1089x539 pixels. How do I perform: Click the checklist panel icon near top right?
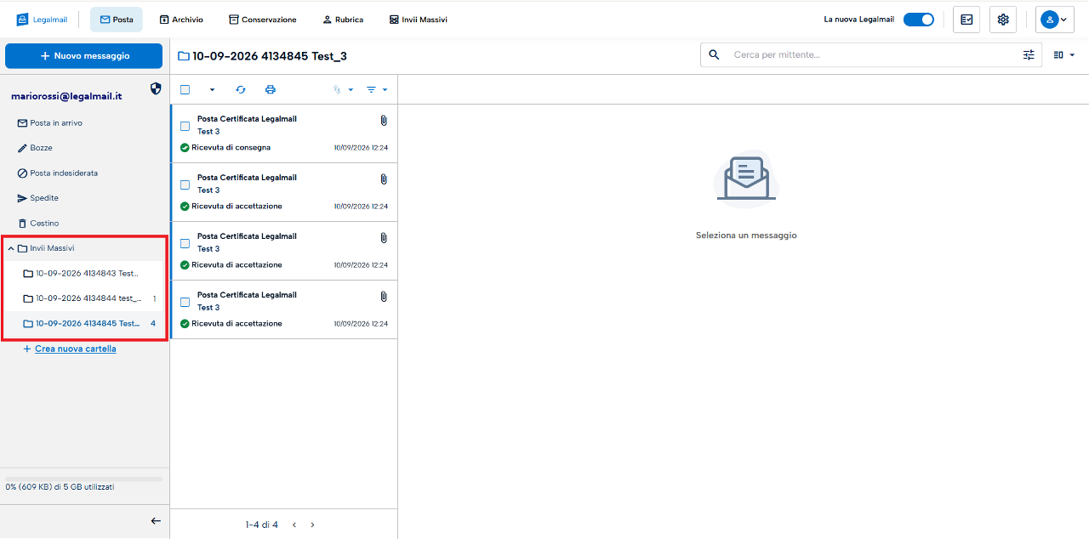966,20
